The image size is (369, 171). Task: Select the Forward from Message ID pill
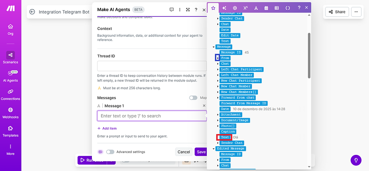coord(244,103)
